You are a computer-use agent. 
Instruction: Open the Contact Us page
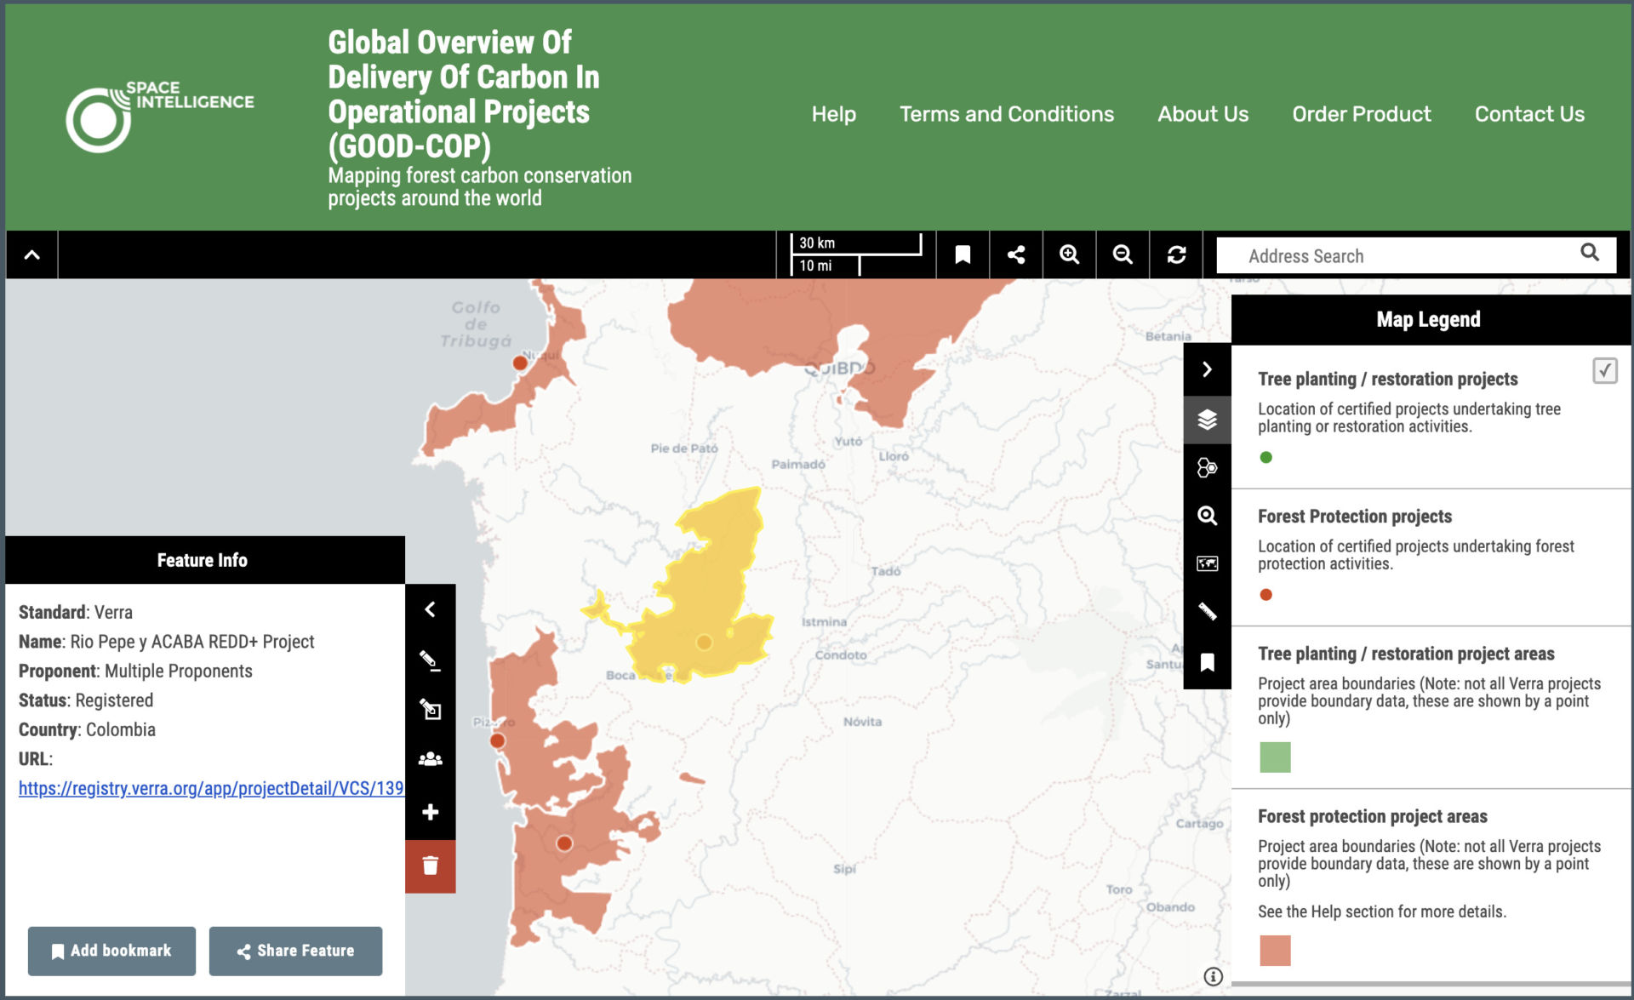1529,114
